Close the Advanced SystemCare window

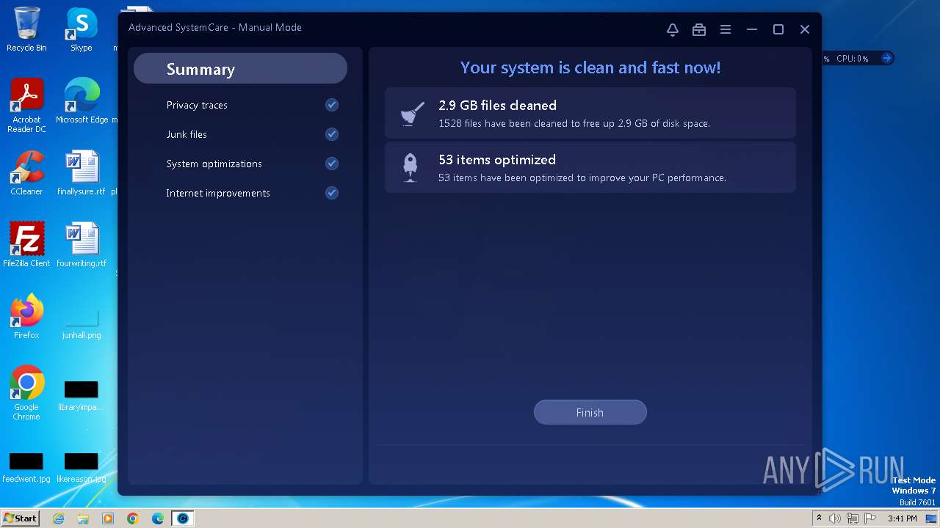coord(804,29)
